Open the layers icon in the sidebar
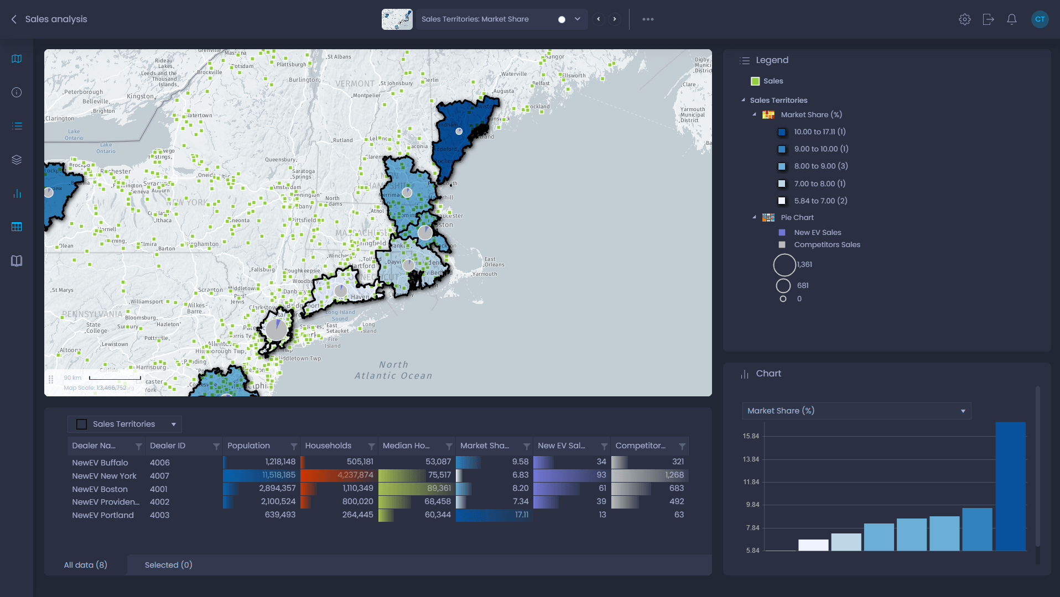Image resolution: width=1060 pixels, height=597 pixels. pos(17,160)
